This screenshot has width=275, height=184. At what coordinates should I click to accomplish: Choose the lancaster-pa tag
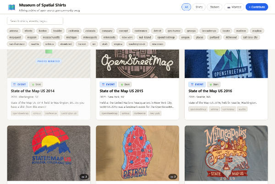coord(209,31)
